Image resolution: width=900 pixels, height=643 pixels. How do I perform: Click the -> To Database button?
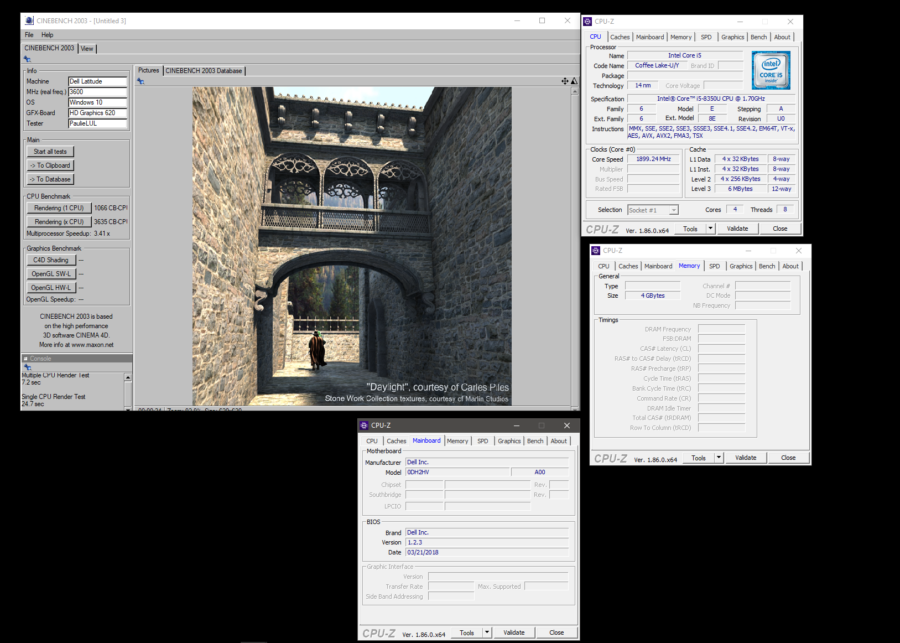(x=50, y=179)
